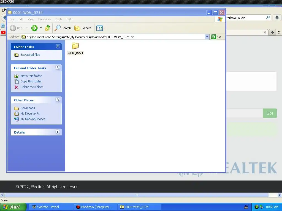Click the browser download arrow icon

tap(277, 18)
